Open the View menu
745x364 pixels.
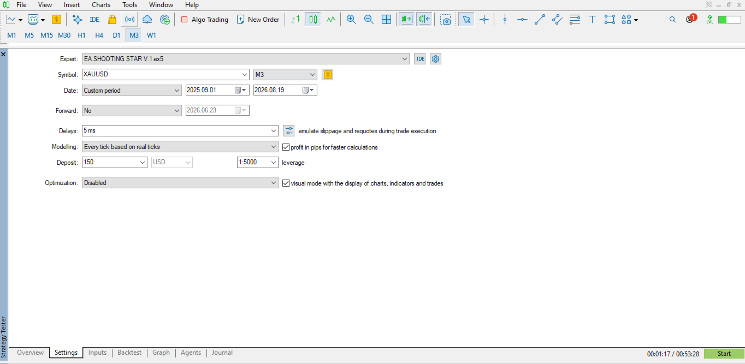45,5
